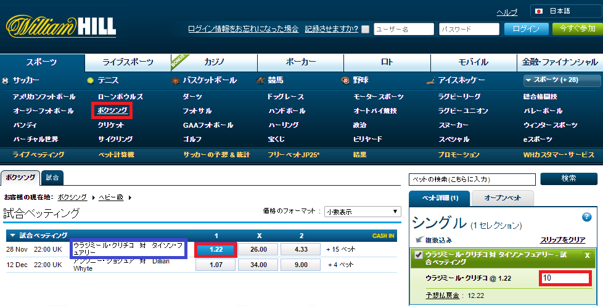Click the 予想払戻金 label link

(442, 296)
